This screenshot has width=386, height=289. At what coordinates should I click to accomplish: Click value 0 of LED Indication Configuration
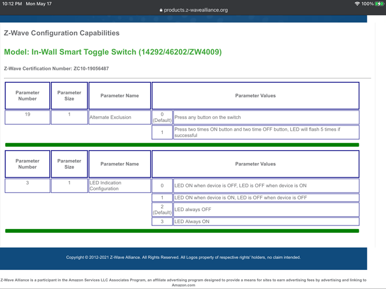click(162, 186)
